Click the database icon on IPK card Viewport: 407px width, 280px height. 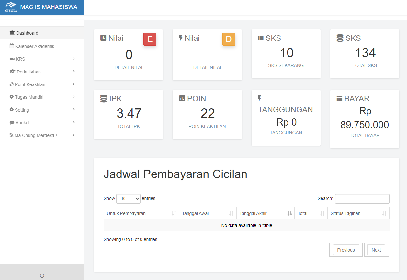tap(104, 98)
